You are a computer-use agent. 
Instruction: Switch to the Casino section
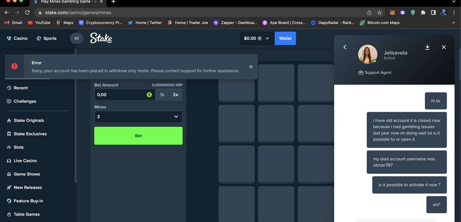pyautogui.click(x=17, y=38)
